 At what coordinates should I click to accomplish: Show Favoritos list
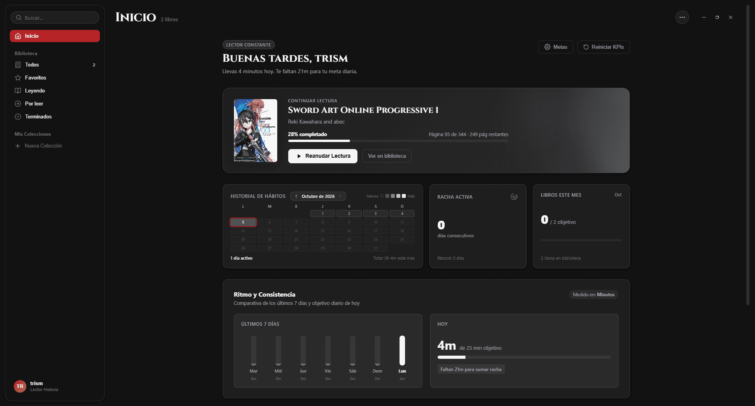click(55, 78)
